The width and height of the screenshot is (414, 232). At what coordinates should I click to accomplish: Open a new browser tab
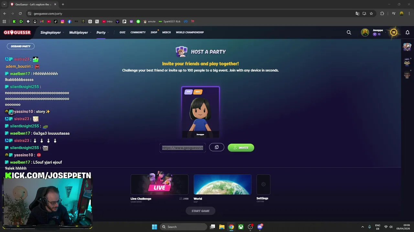pos(63,4)
